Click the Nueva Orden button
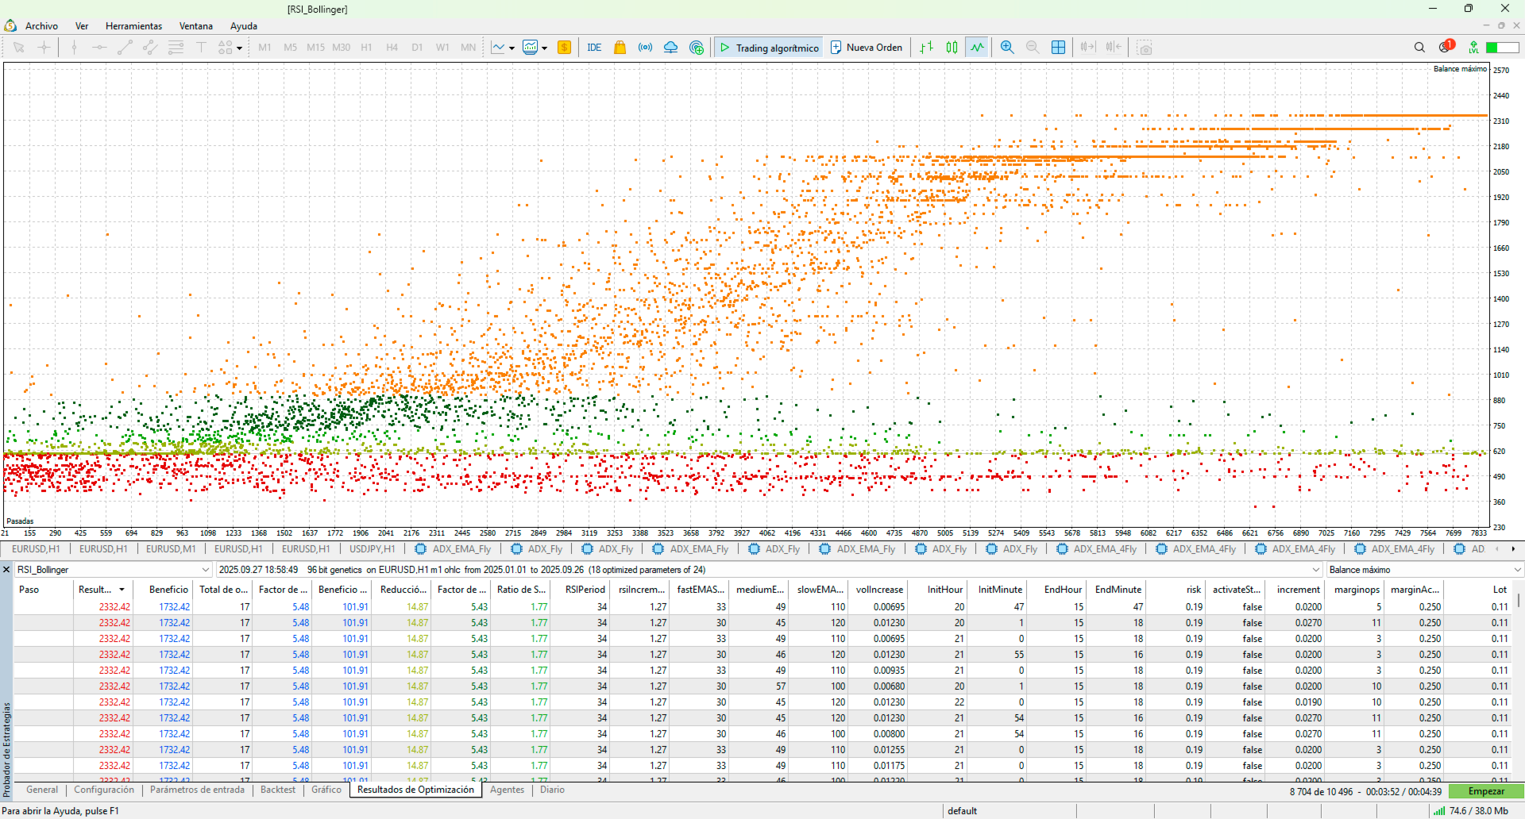 (867, 48)
